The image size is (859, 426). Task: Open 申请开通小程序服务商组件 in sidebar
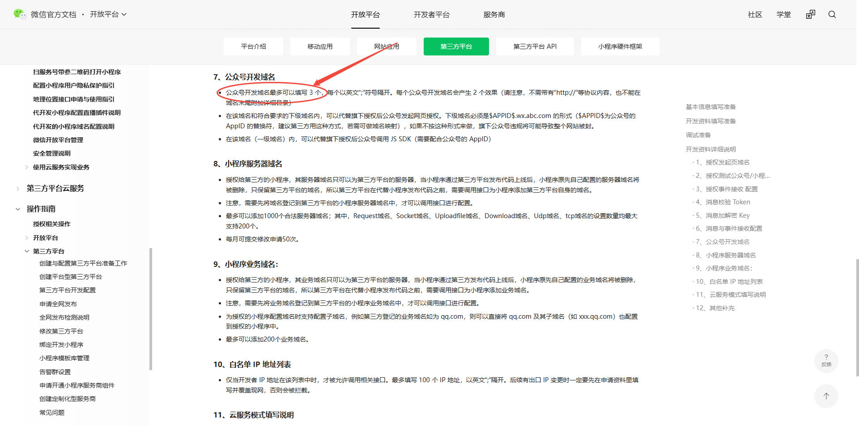coord(77,385)
